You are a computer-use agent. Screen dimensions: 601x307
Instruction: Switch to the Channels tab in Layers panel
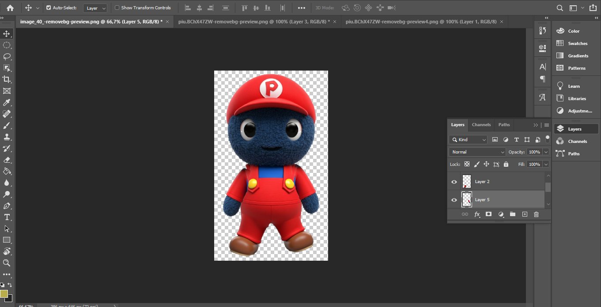pyautogui.click(x=481, y=125)
